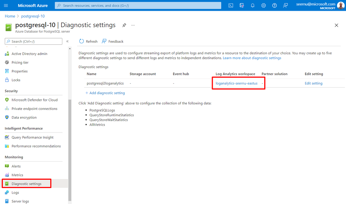Open Server logs menu item
Screen dimensions: 346x204
tap(20, 201)
